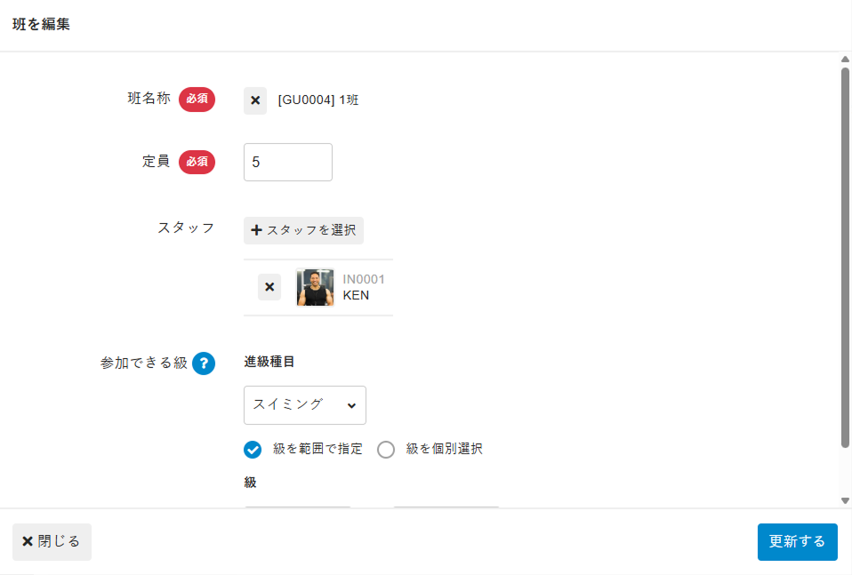This screenshot has height=575, width=852.
Task: Select 級を個別選択 radio option
Action: 386,449
